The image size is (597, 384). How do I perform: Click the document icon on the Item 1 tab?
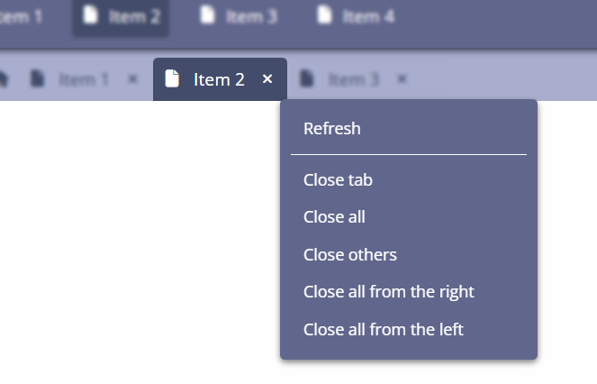[x=37, y=79]
